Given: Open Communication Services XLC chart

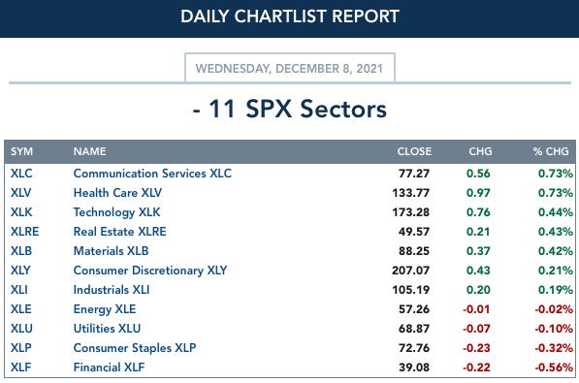Looking at the screenshot, I should [152, 174].
